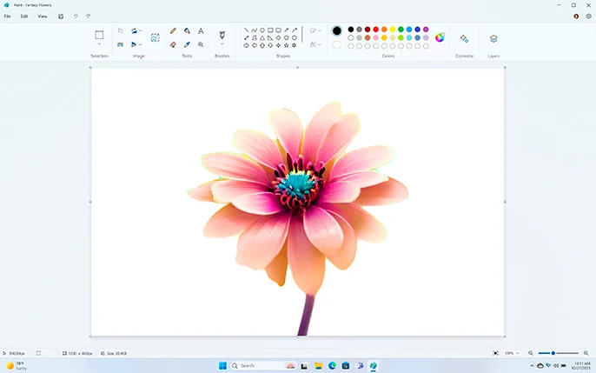Choose the Oval shape

tap(262, 30)
